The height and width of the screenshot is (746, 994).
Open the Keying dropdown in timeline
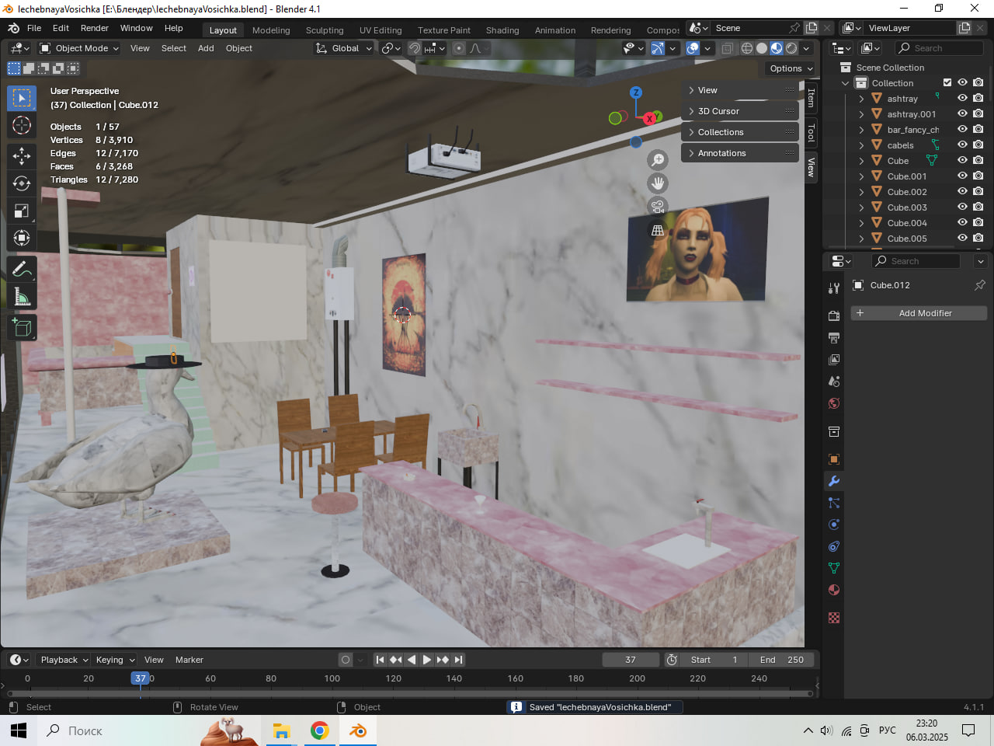coord(115,660)
